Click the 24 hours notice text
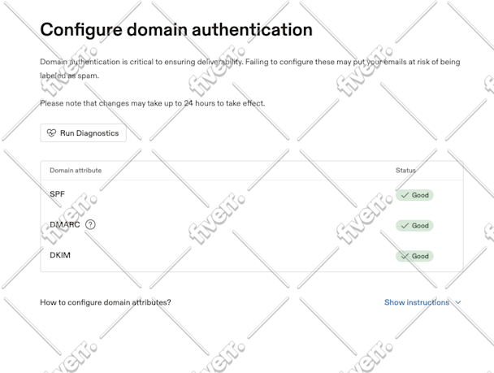 click(x=153, y=103)
